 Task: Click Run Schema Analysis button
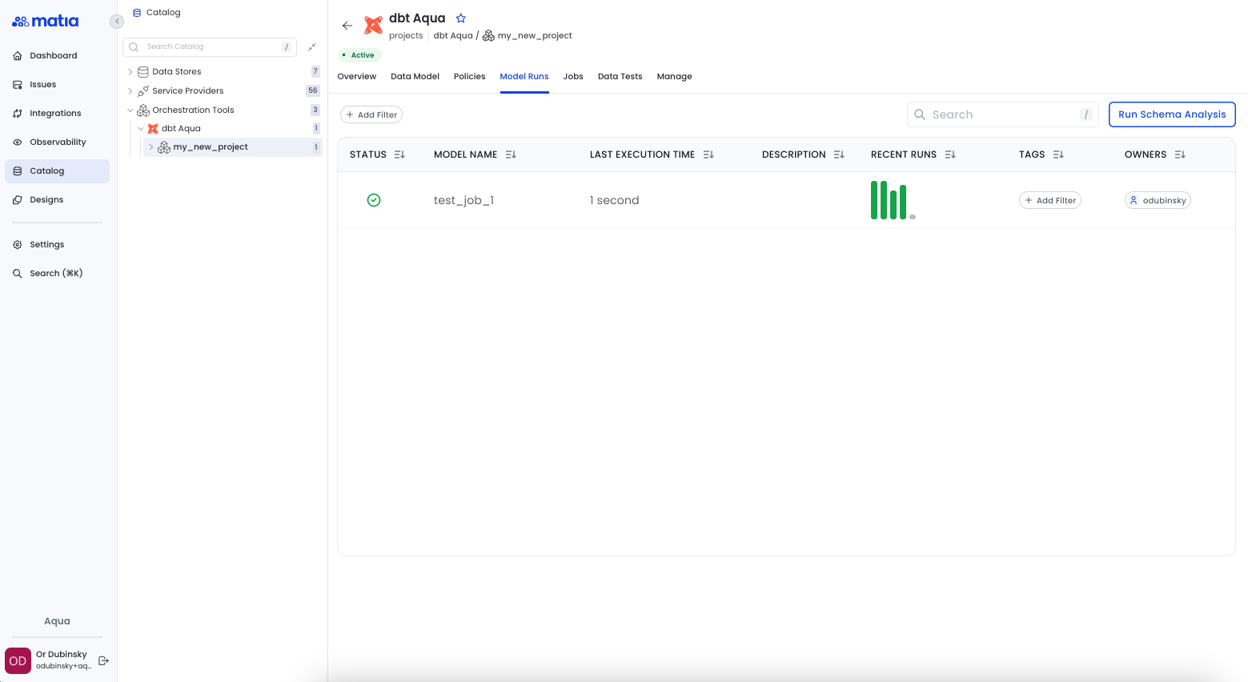1172,114
